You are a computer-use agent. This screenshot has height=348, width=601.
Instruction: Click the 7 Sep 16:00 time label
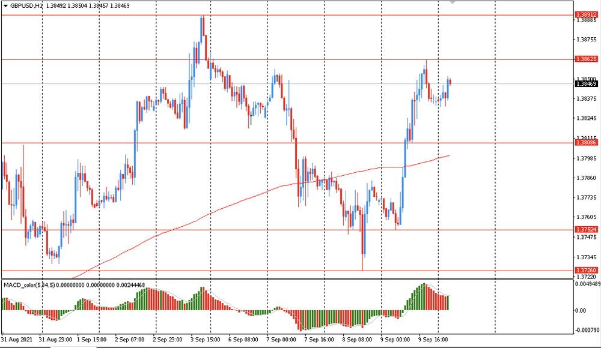click(x=319, y=340)
